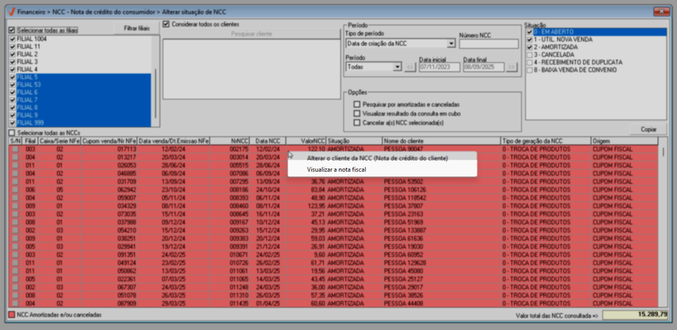Toggle the FILIAL 999 checkbox
The width and height of the screenshot is (677, 330).
point(13,123)
